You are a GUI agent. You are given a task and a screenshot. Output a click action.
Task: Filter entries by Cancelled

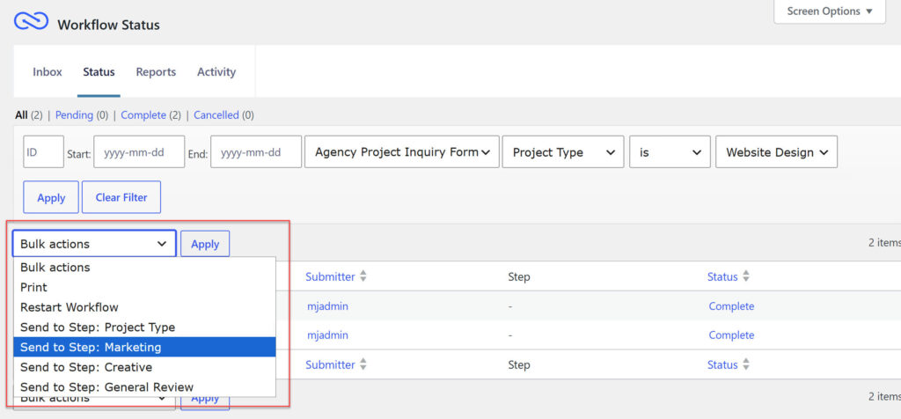[216, 115]
